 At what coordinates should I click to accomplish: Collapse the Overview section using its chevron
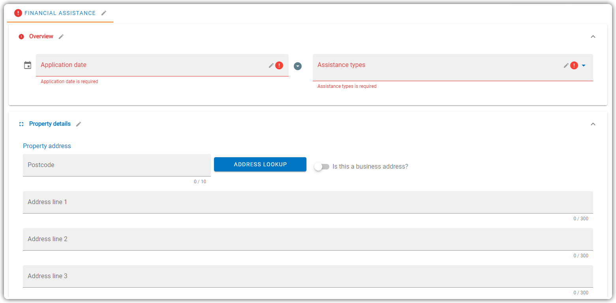[x=593, y=37]
